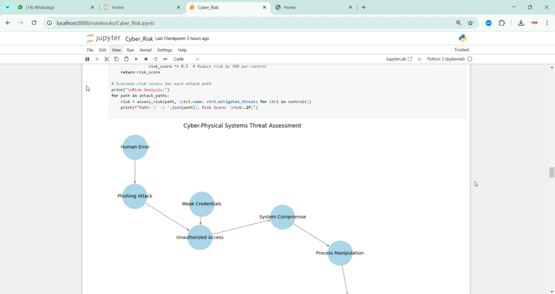Restart the kernel with circular arrow icon
Image resolution: width=555 pixels, height=294 pixels.
click(155, 59)
